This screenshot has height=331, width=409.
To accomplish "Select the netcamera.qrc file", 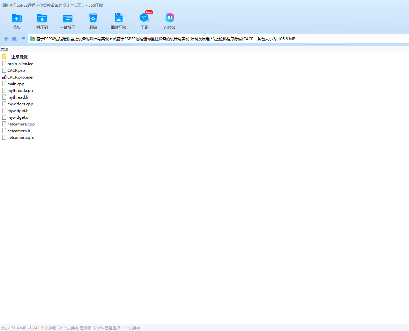I will click(x=20, y=138).
